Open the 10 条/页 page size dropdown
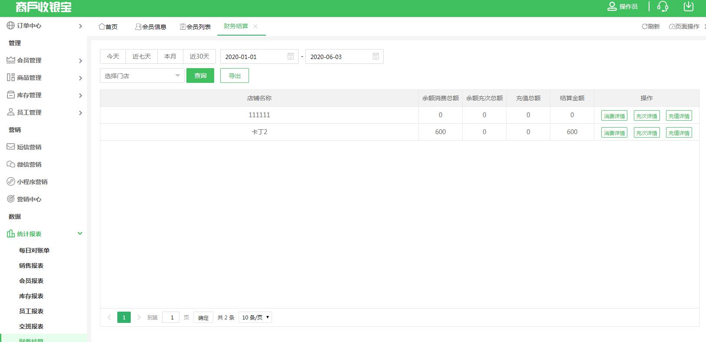 click(x=255, y=317)
